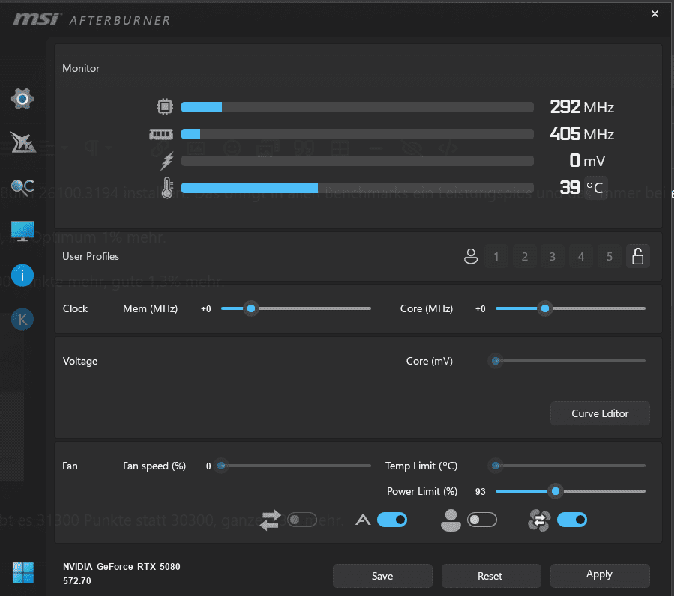Click the temperature thermometer icon
Viewport: 674px width, 596px height.
[167, 188]
